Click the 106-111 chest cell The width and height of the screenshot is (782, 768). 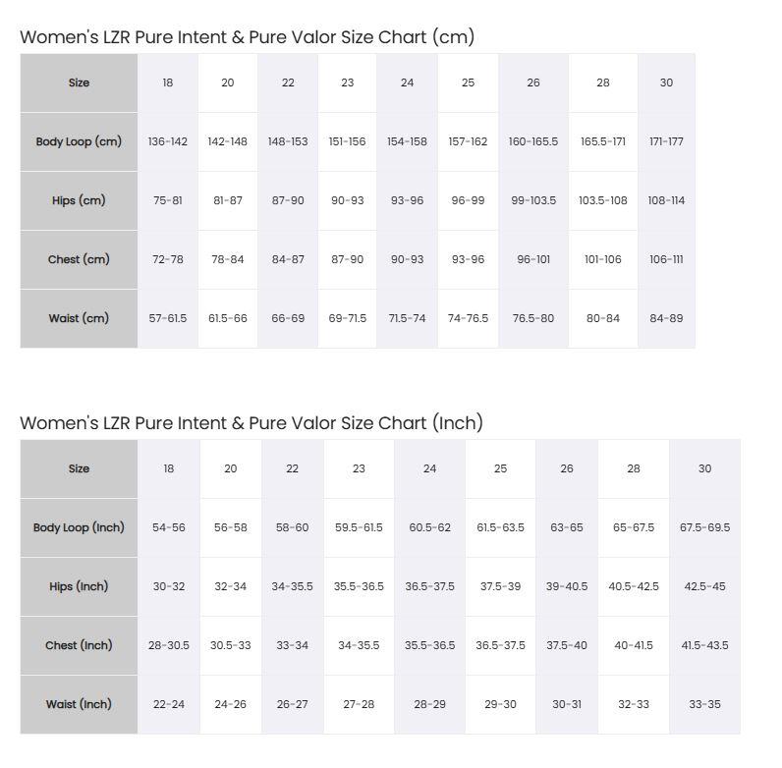point(666,259)
